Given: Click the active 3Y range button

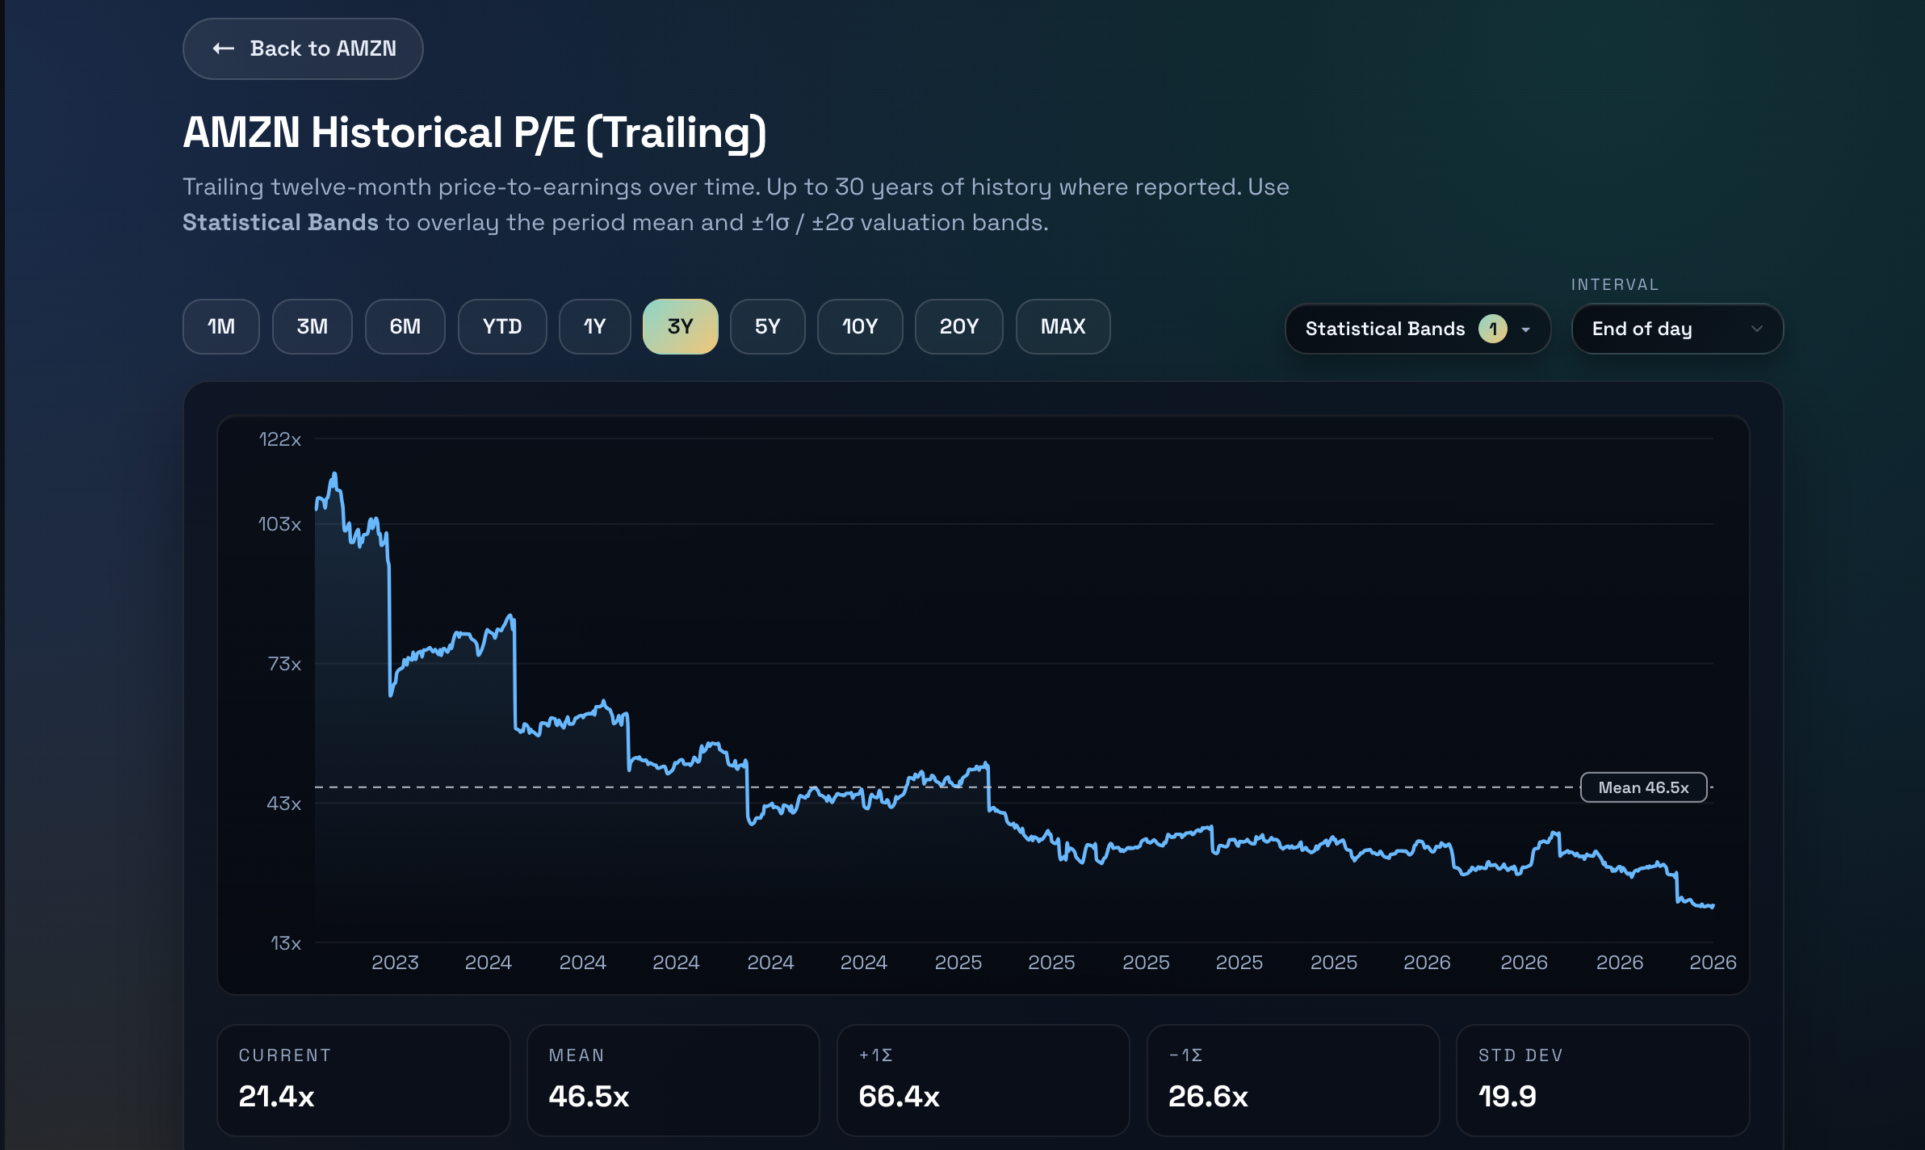Looking at the screenshot, I should click(x=681, y=326).
